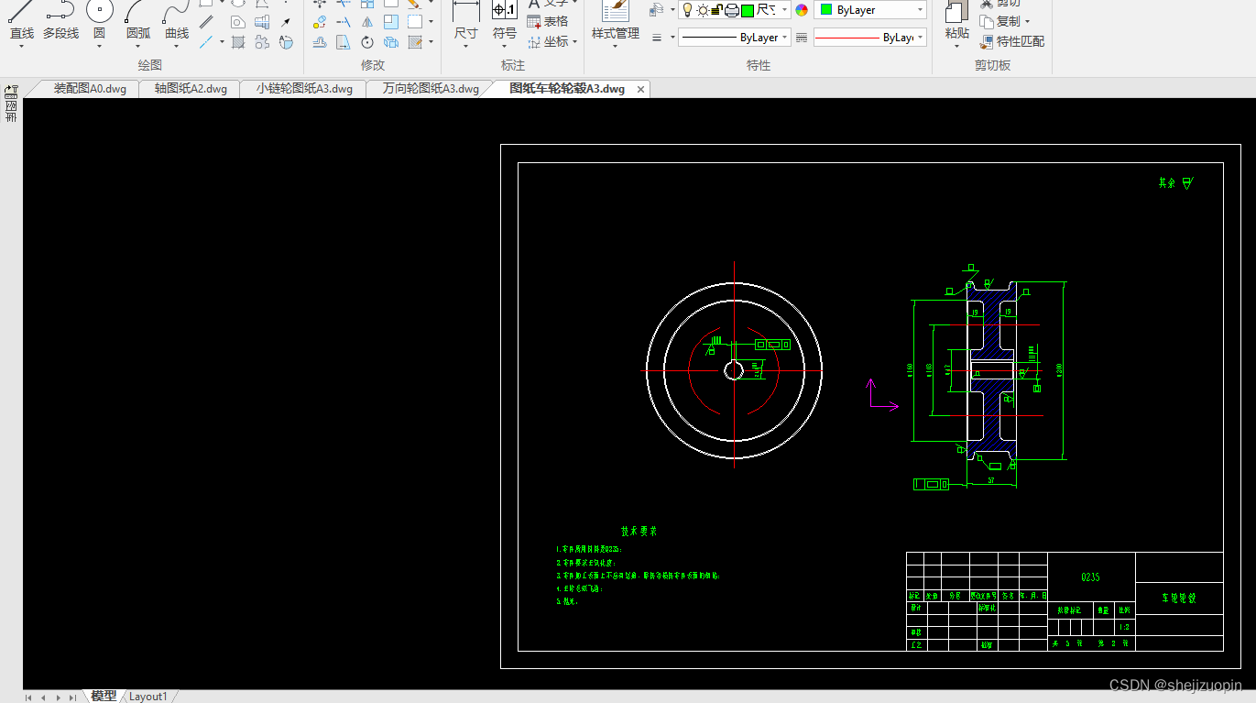Viewport: 1256px width, 703px height.
Task: Select the 多段线 polyline tool
Action: pyautogui.click(x=60, y=20)
